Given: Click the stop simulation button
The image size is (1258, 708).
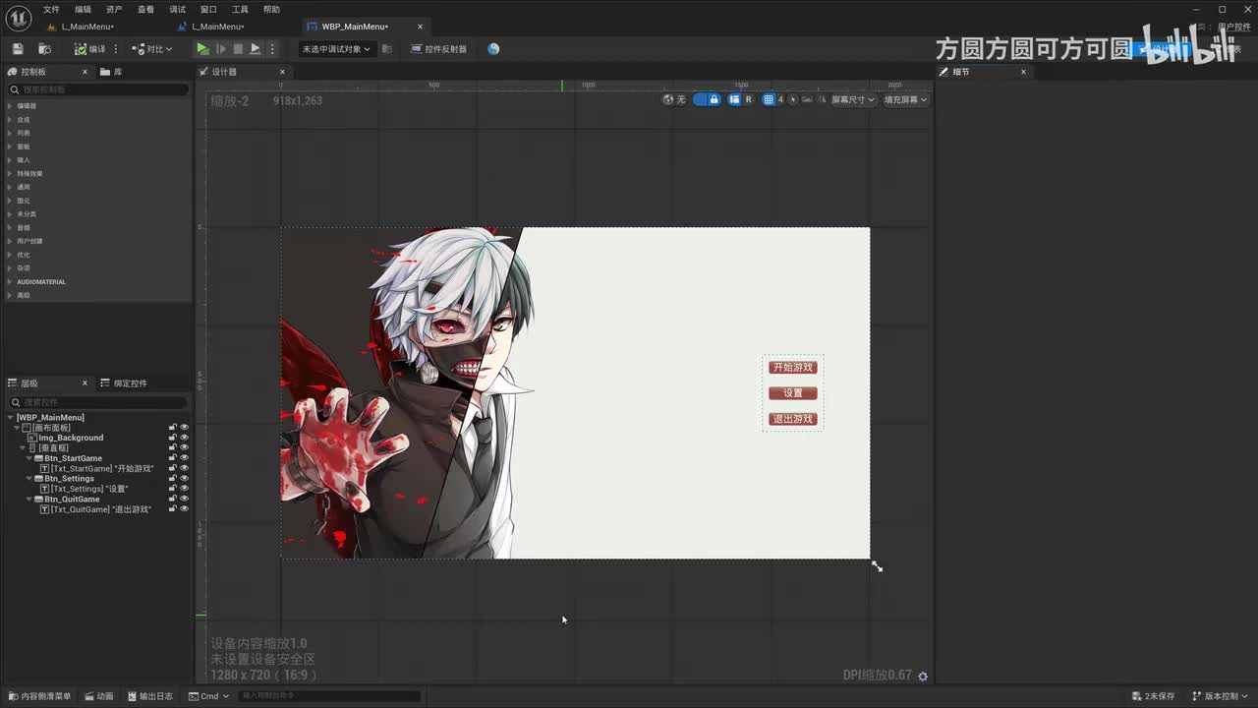Looking at the screenshot, I should click(238, 48).
